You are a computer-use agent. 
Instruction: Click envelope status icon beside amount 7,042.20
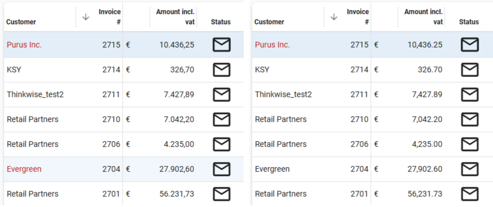pyautogui.click(x=470, y=119)
